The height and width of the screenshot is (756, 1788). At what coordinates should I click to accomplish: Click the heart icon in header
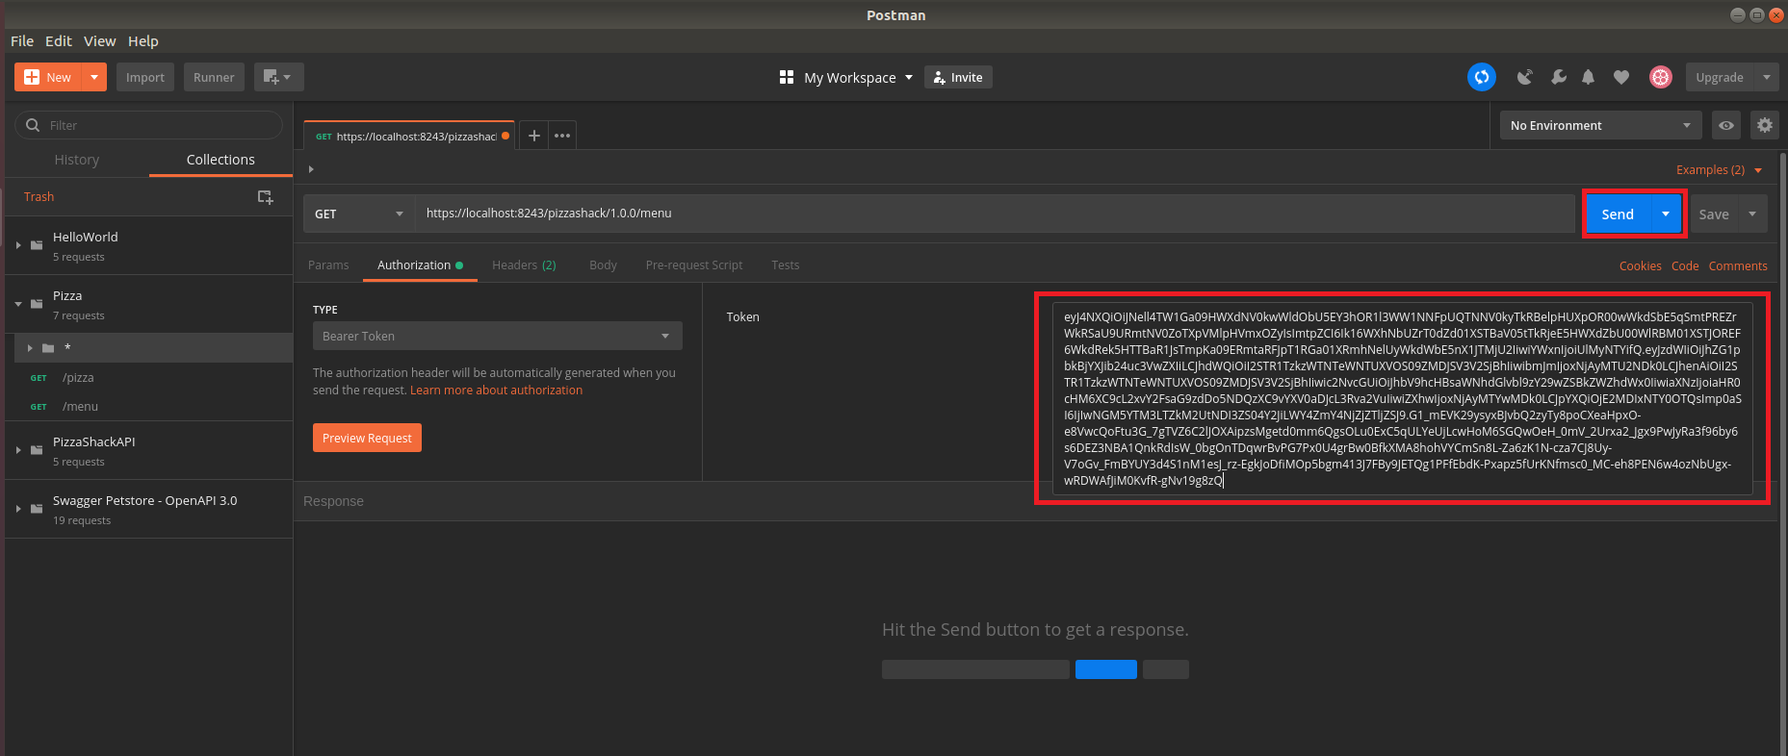point(1621,77)
